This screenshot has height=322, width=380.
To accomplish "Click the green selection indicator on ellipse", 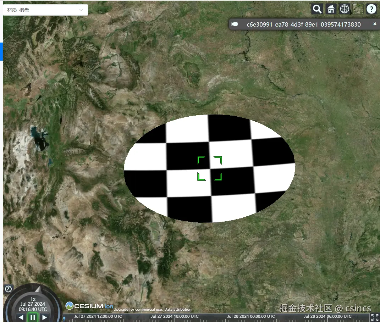I will [x=210, y=168].
